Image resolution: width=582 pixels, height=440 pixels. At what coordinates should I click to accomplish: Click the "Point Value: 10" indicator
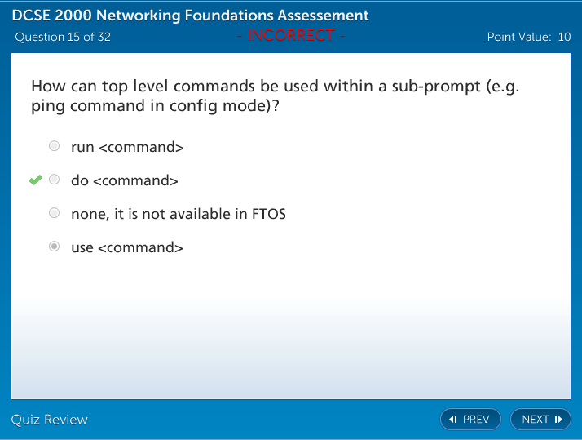(x=528, y=37)
